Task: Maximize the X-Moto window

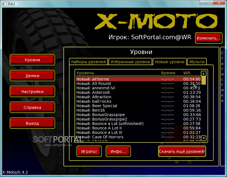Action: click(210, 3)
